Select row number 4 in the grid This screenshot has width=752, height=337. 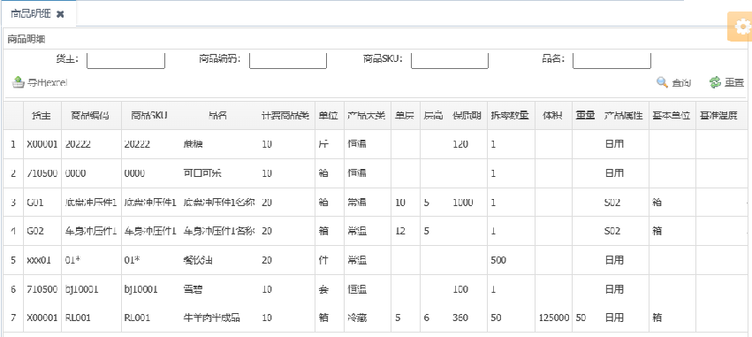[13, 232]
